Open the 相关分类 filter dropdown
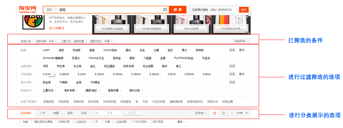Image resolution: width=343 pixels, height=128 pixels. tap(136, 90)
